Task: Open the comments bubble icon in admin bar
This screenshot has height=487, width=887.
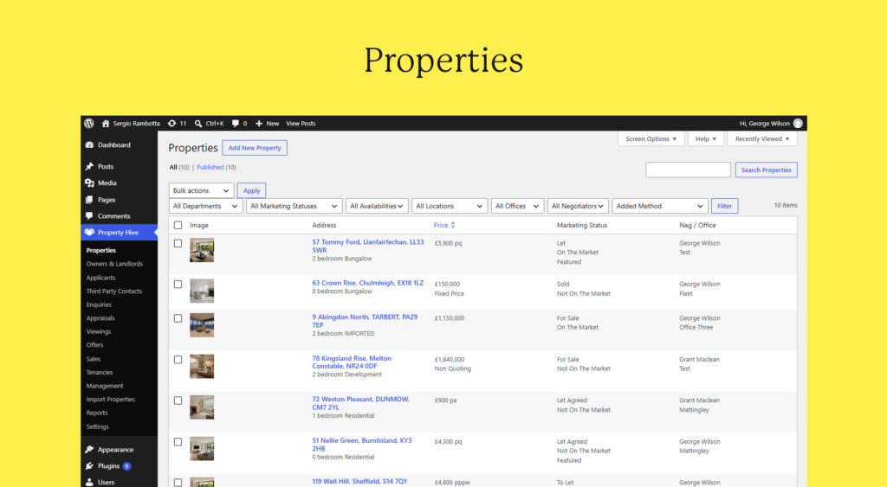Action: point(236,123)
